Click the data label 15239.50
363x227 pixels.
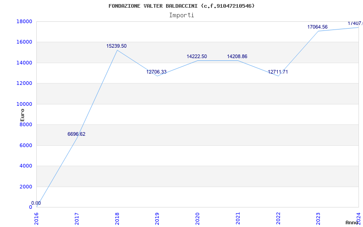coord(117,46)
